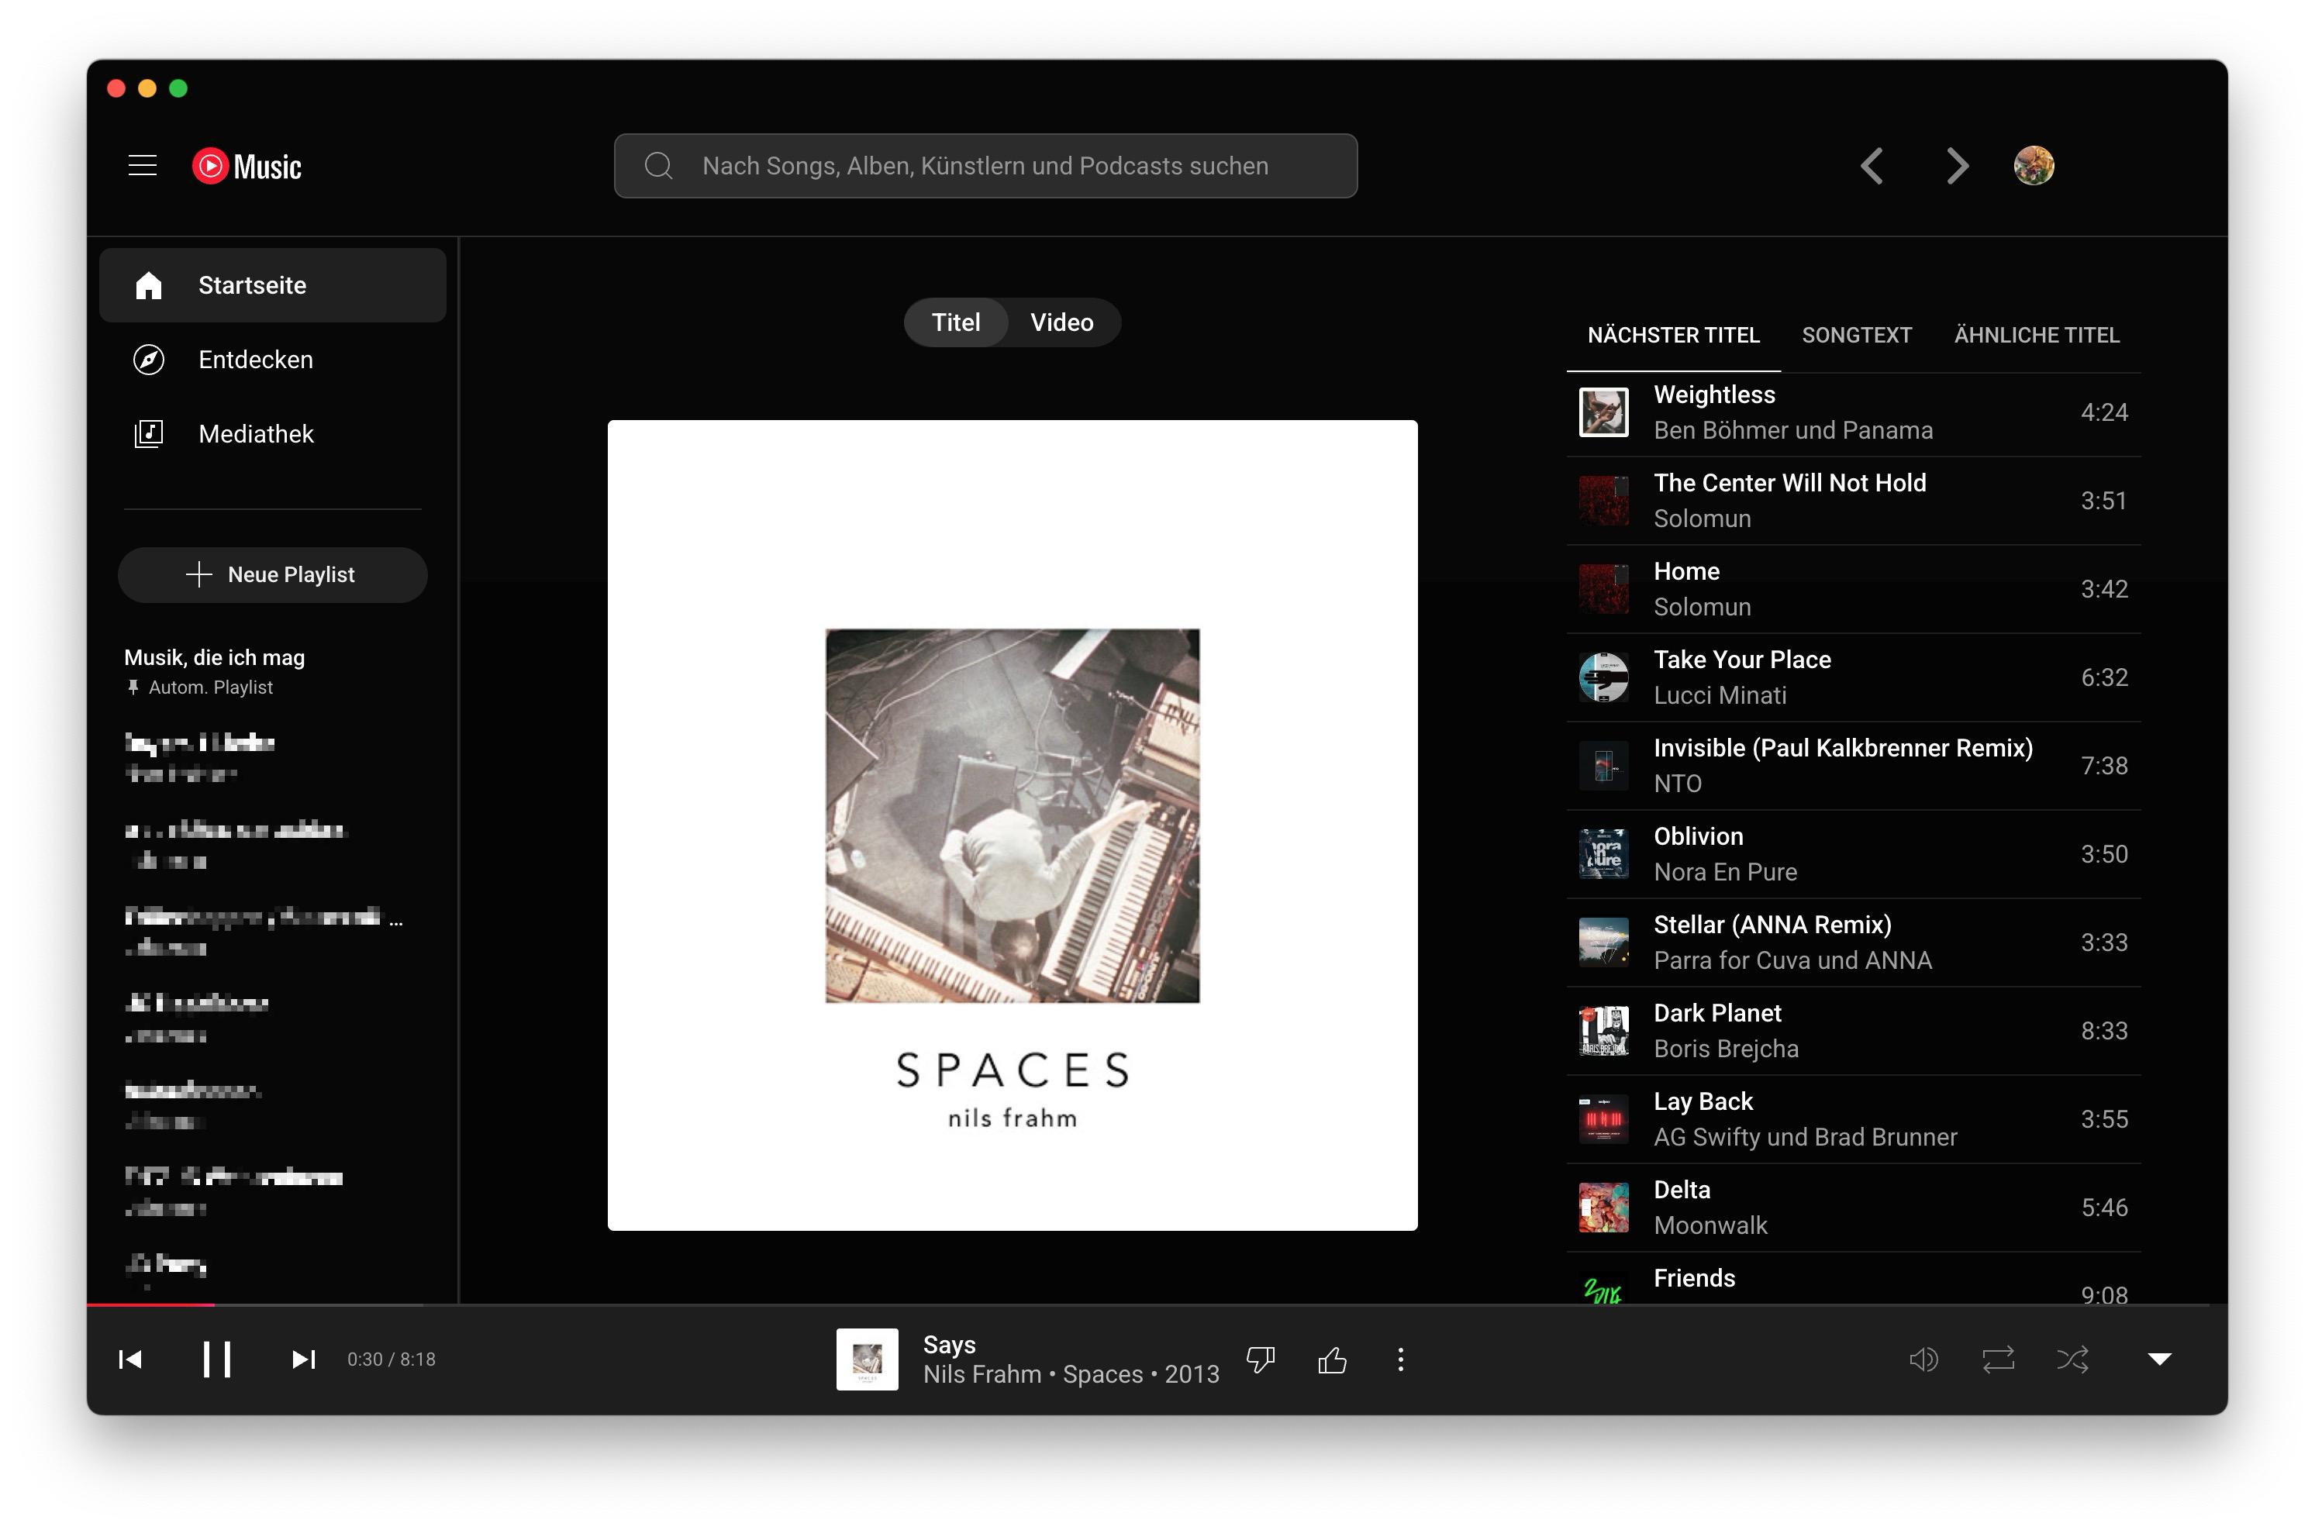This screenshot has height=1530, width=2315.
Task: Play Oblivion by Nora En Pure
Action: pyautogui.click(x=1854, y=854)
